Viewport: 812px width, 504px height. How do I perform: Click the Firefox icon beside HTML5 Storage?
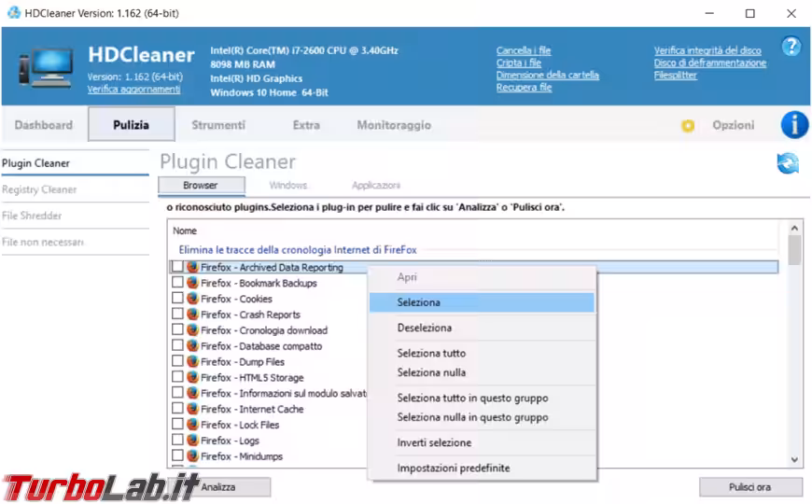192,377
